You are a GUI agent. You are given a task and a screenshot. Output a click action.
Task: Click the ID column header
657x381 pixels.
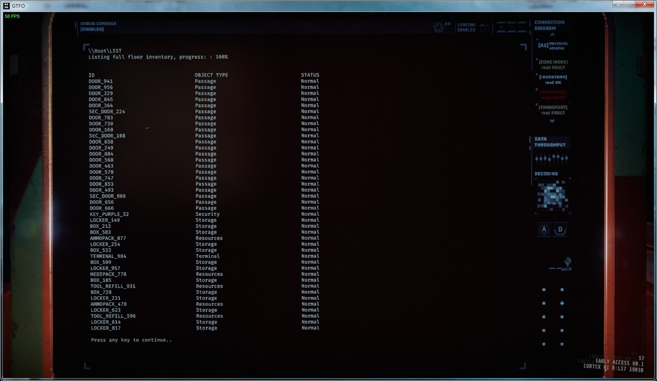click(92, 75)
